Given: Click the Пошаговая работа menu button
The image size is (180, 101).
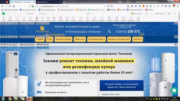Looking at the screenshot, I should click(96, 39).
